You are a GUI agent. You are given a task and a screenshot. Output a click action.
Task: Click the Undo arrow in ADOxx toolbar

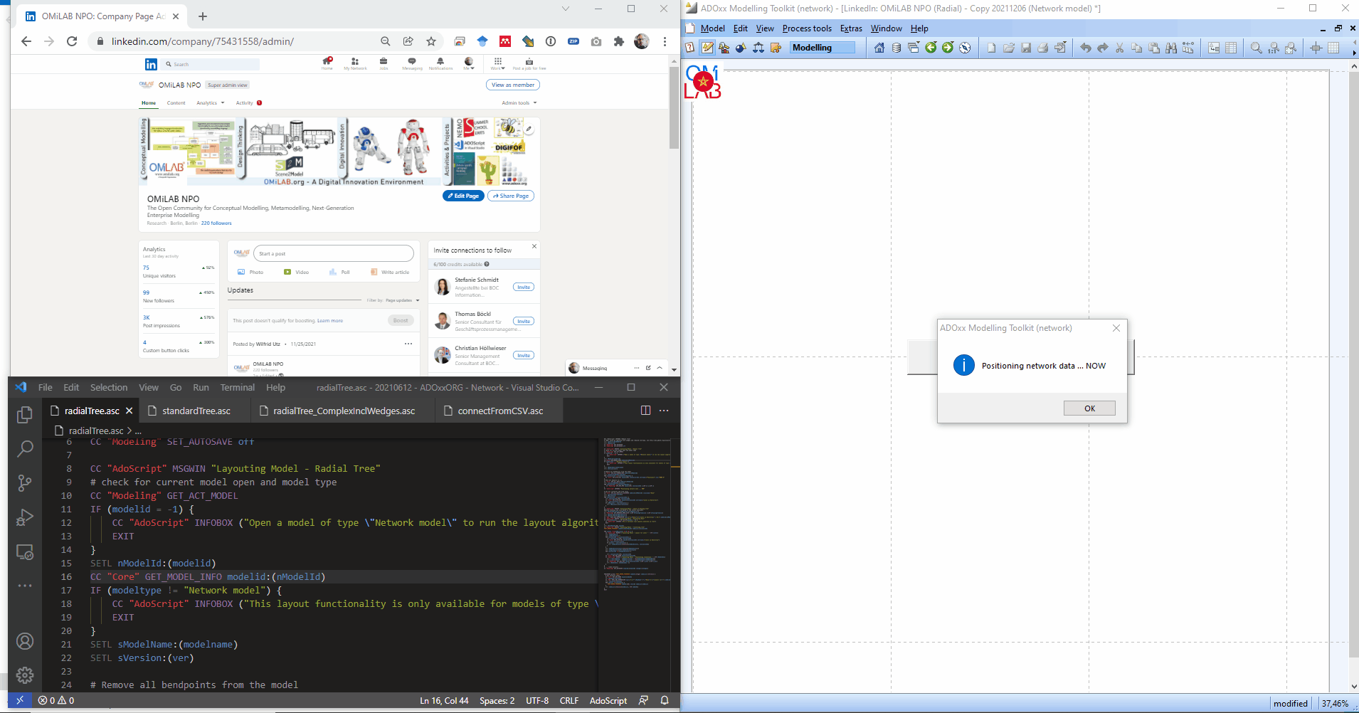tap(1085, 48)
